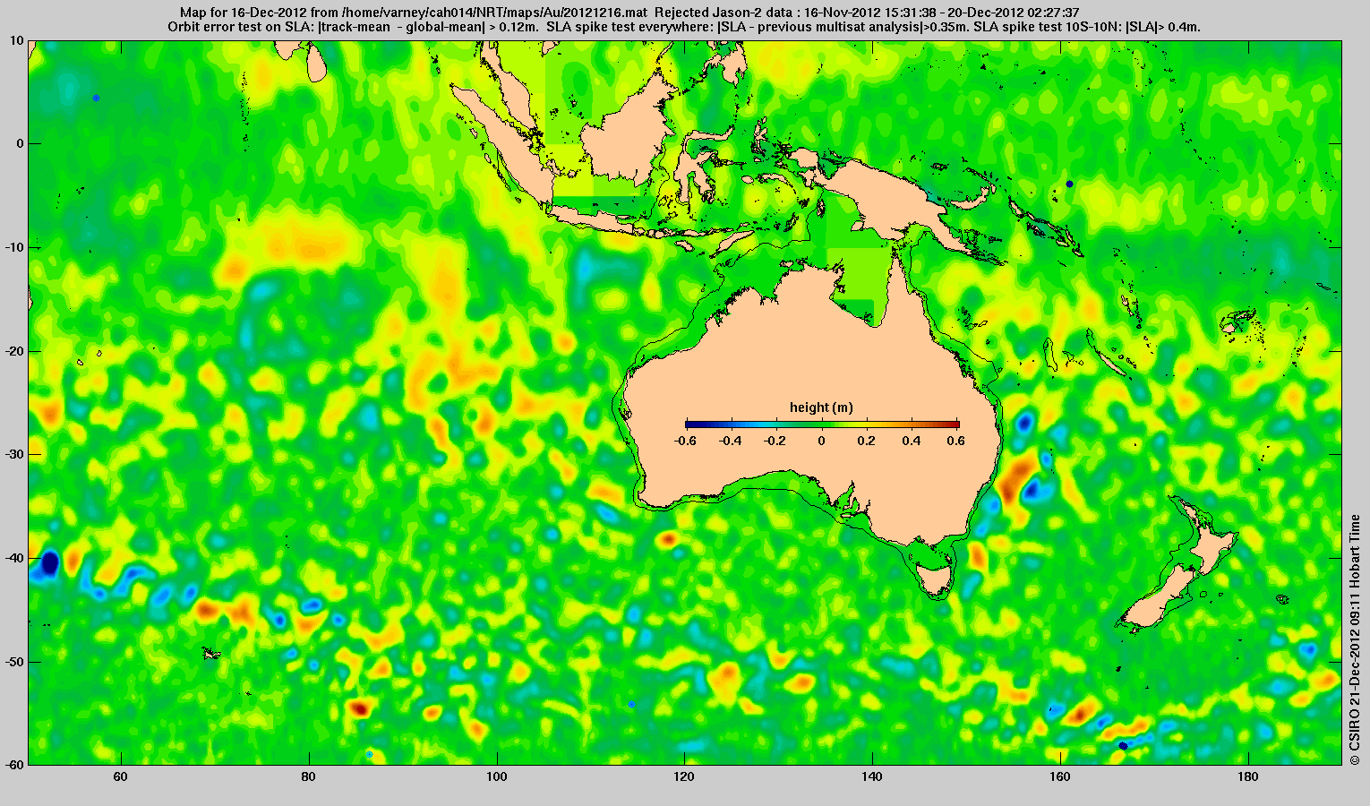Click the 0.2 color bar label
Screen dimensions: 1370x806
click(868, 441)
